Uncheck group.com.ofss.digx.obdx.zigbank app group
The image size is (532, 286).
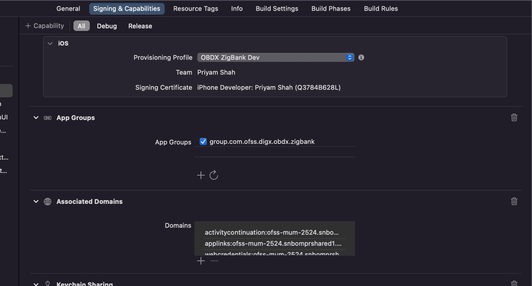click(203, 141)
